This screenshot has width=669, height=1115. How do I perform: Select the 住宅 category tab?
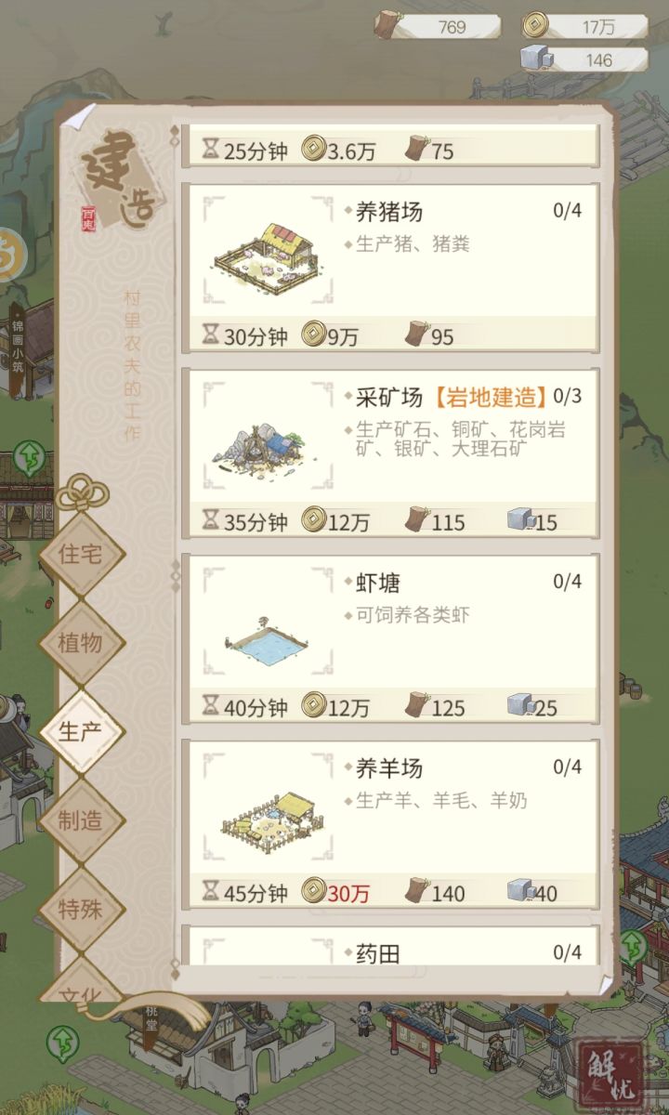point(81,555)
